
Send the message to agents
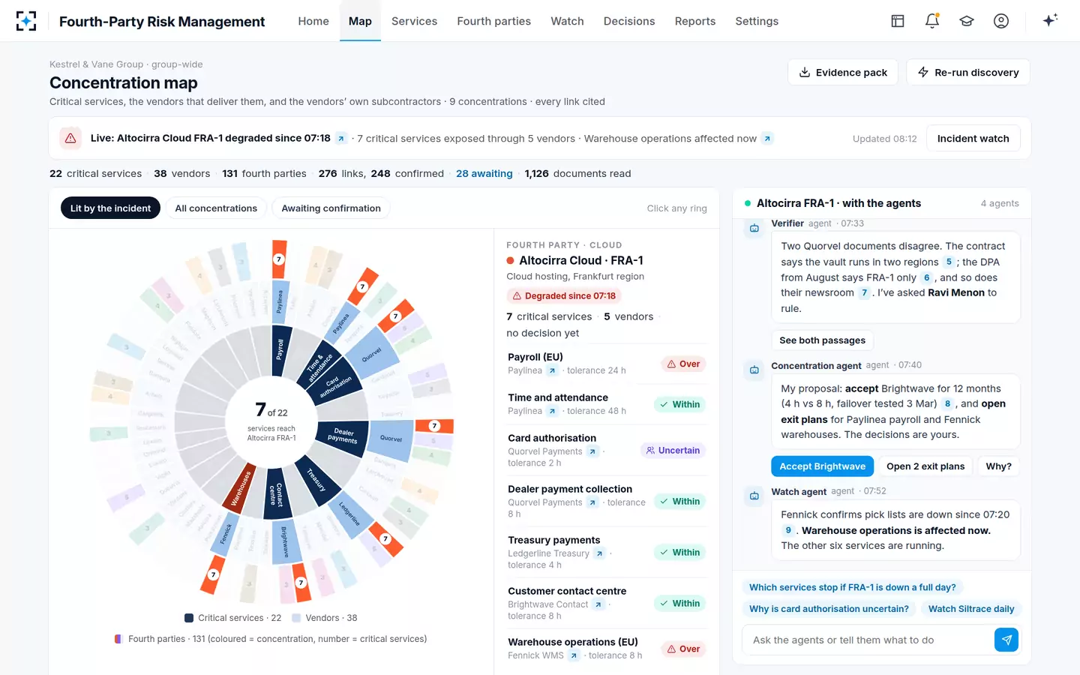pyautogui.click(x=1006, y=640)
